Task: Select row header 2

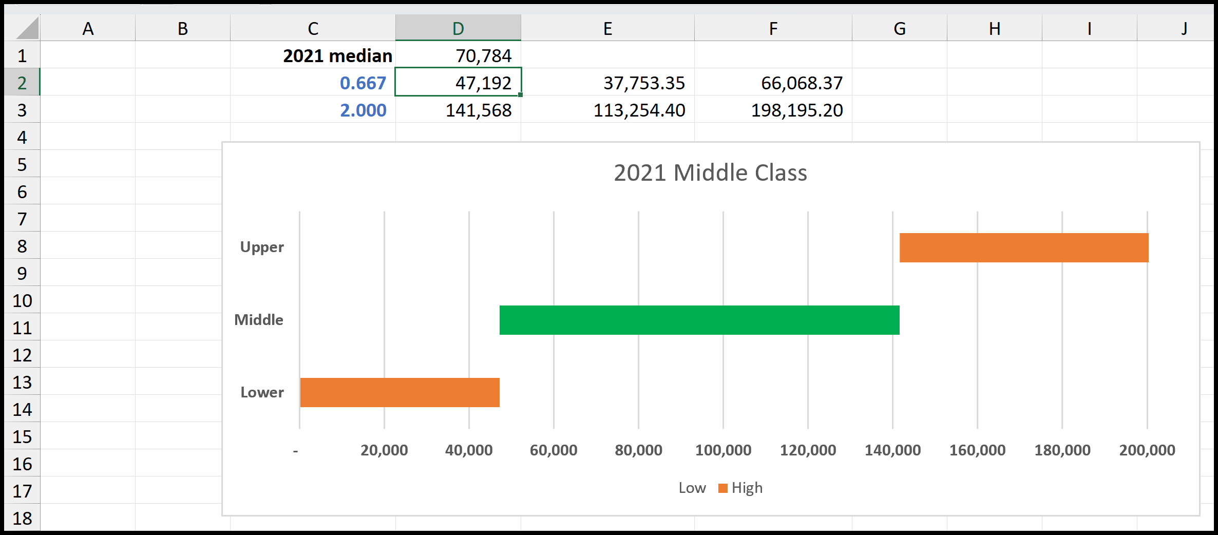Action: pos(22,82)
